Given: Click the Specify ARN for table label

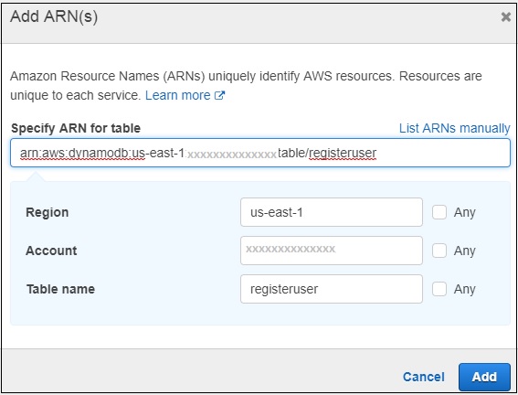Looking at the screenshot, I should [x=76, y=128].
